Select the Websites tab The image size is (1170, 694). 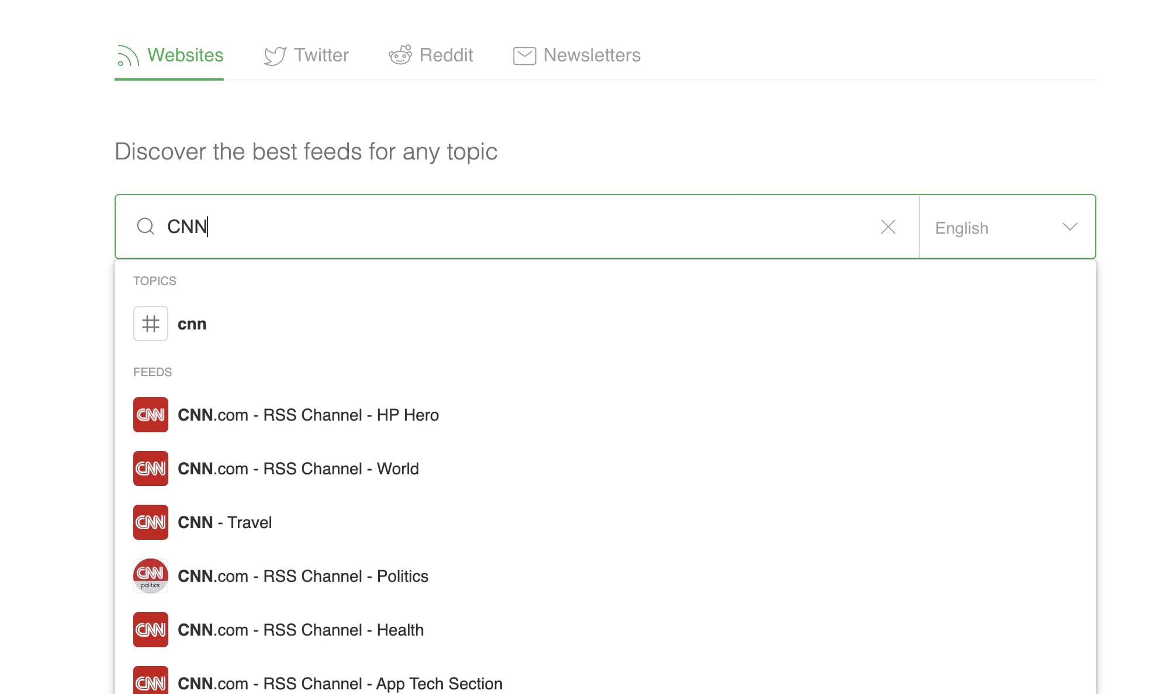[x=169, y=55]
